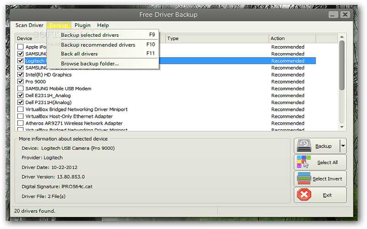Click the Select All colored squares icon
367x229 pixels.
coord(304,162)
